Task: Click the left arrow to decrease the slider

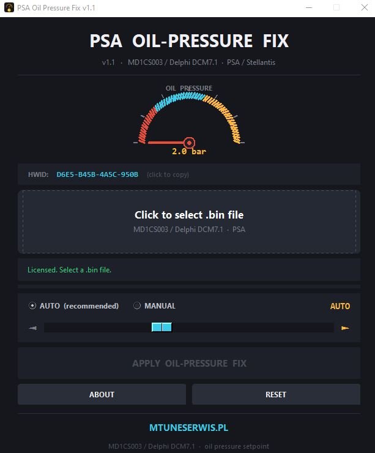Action: point(33,328)
